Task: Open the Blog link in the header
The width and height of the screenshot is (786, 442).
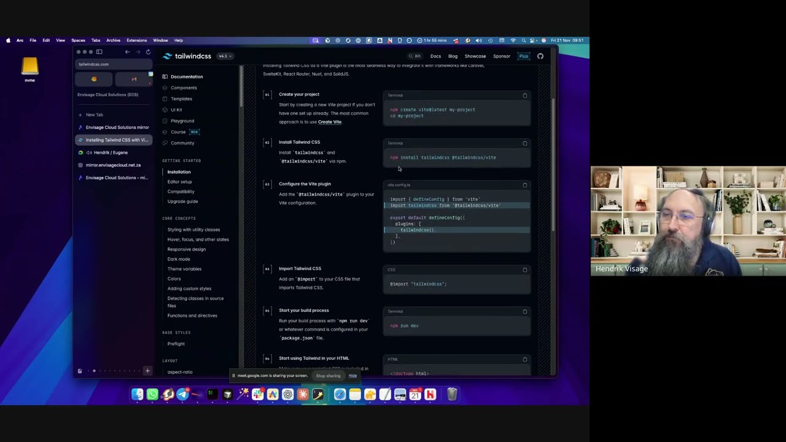Action: point(453,56)
